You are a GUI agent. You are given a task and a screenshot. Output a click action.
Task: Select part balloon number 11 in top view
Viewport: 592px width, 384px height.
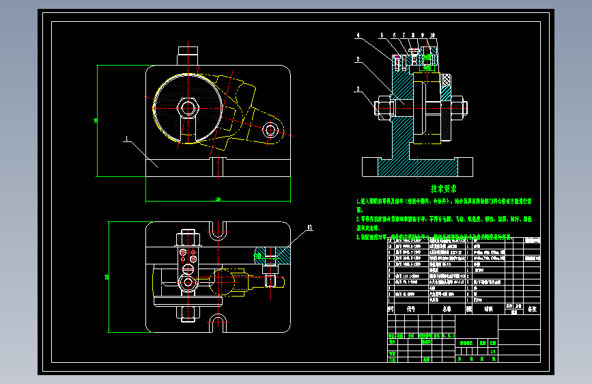309,228
